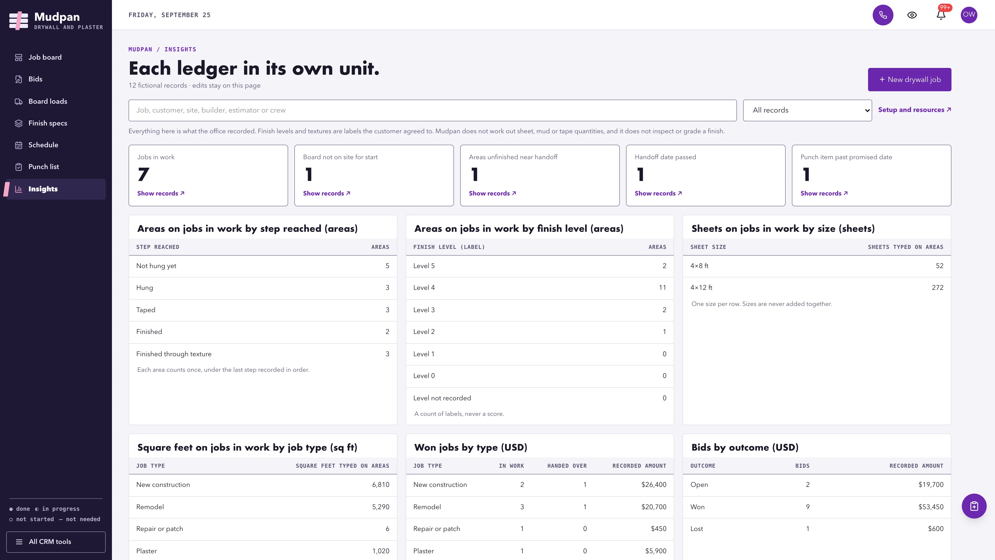Image resolution: width=995 pixels, height=560 pixels.
Task: Click the $26,400 New construction amount
Action: (x=653, y=485)
